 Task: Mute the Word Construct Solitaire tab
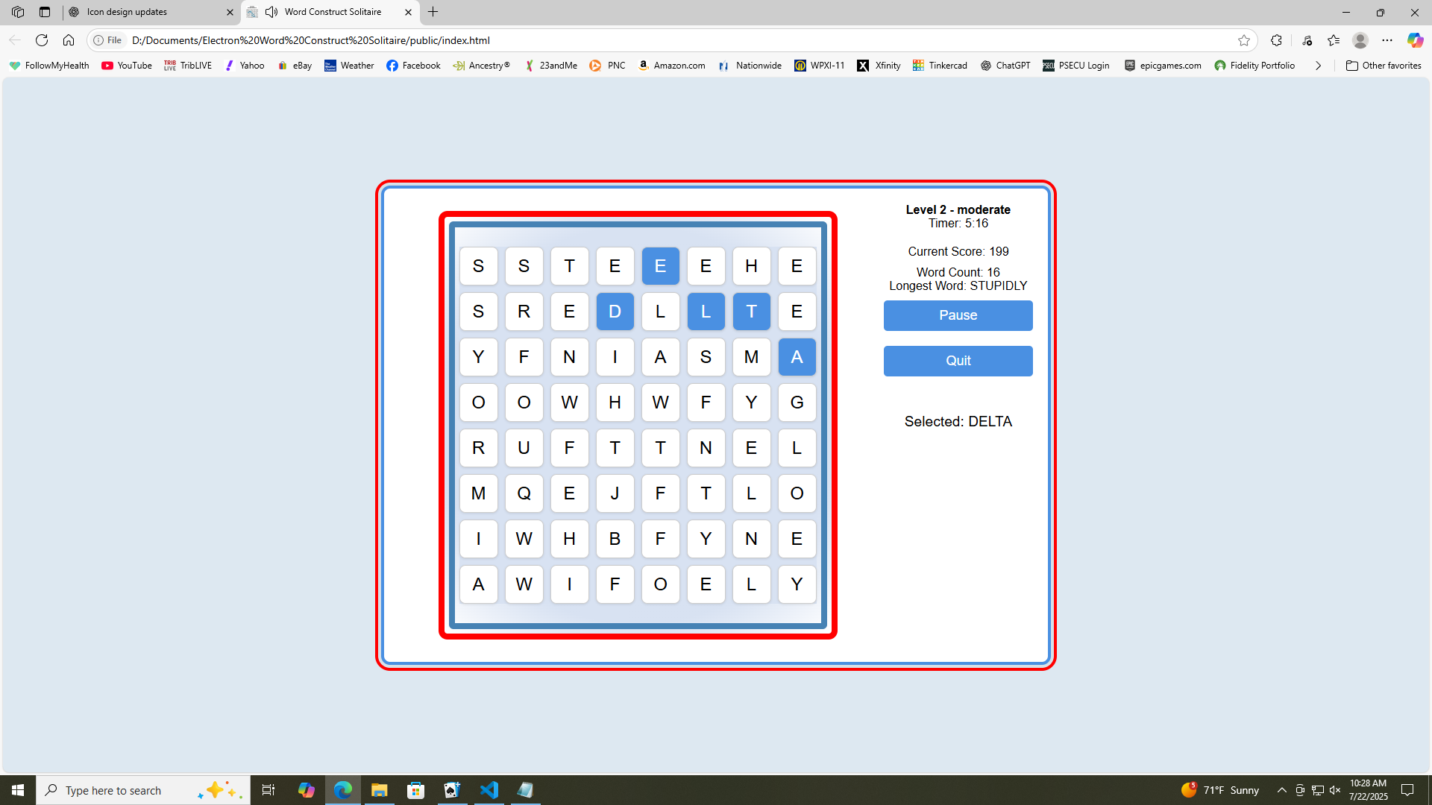(271, 12)
